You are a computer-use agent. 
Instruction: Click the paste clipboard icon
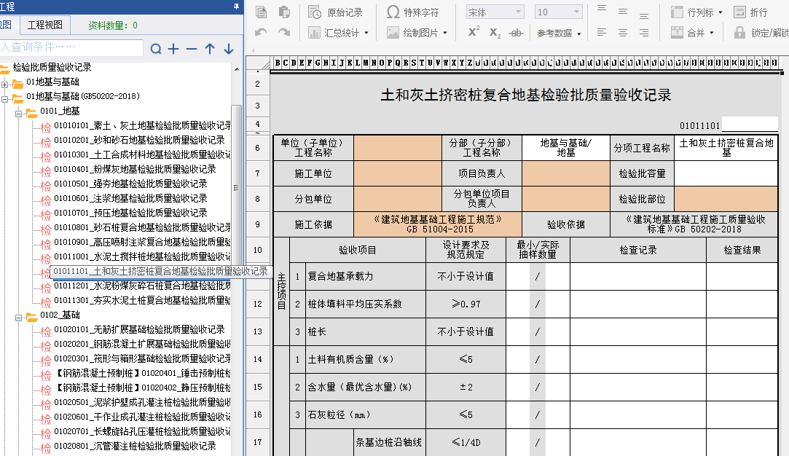(x=284, y=12)
